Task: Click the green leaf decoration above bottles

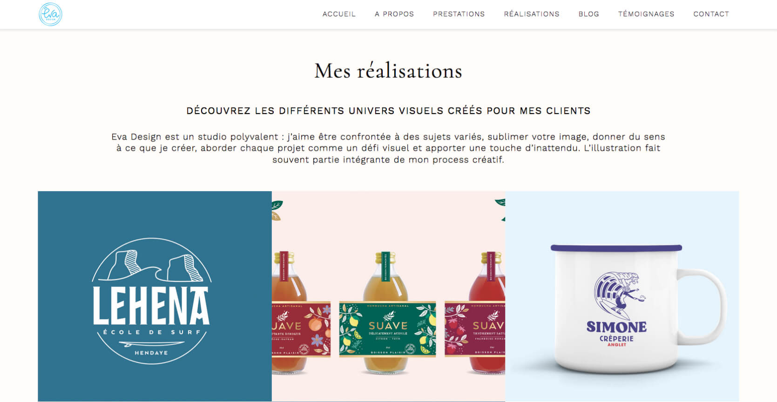Action: tap(277, 206)
